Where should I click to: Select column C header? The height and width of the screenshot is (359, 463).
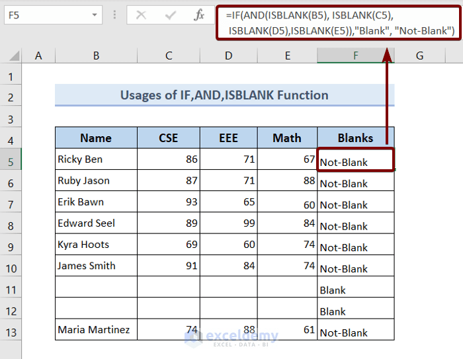(x=169, y=56)
